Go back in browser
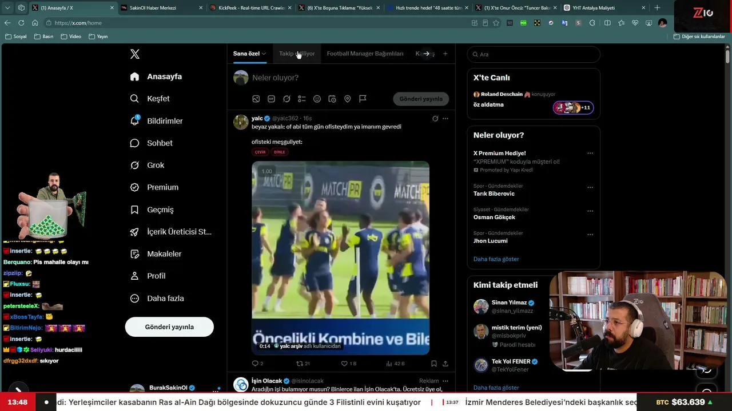This screenshot has width=732, height=411. pos(7,23)
